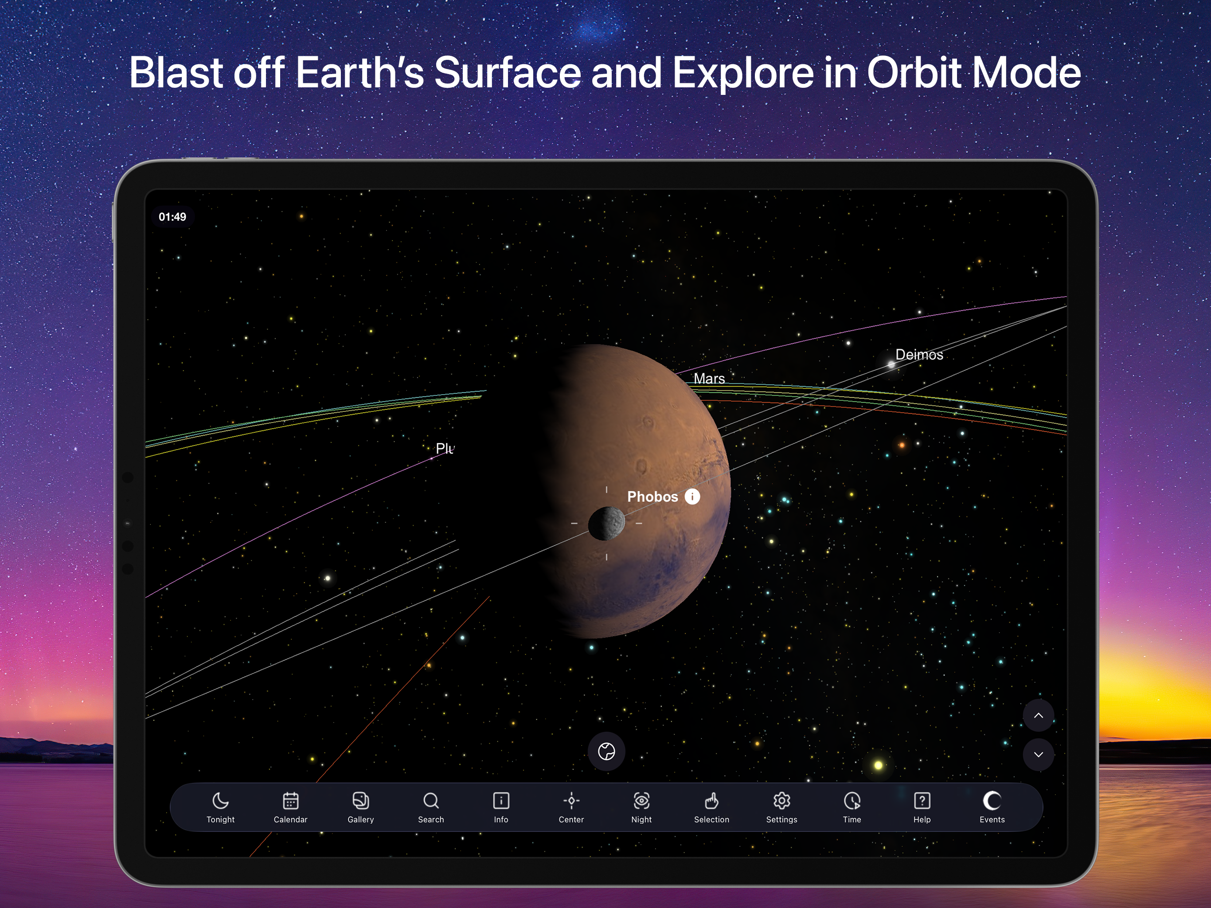Tap the up chevron button
Image resolution: width=1211 pixels, height=908 pixels.
tap(1038, 715)
